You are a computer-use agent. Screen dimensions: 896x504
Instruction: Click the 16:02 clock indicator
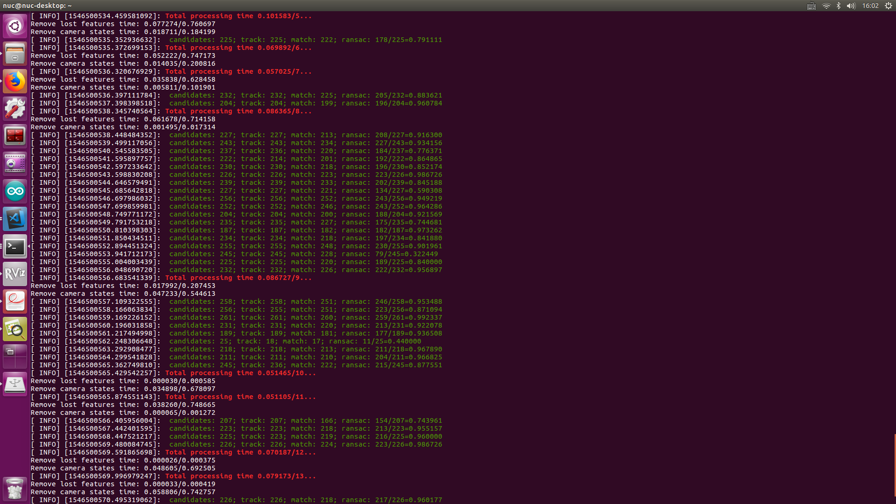coord(870,6)
